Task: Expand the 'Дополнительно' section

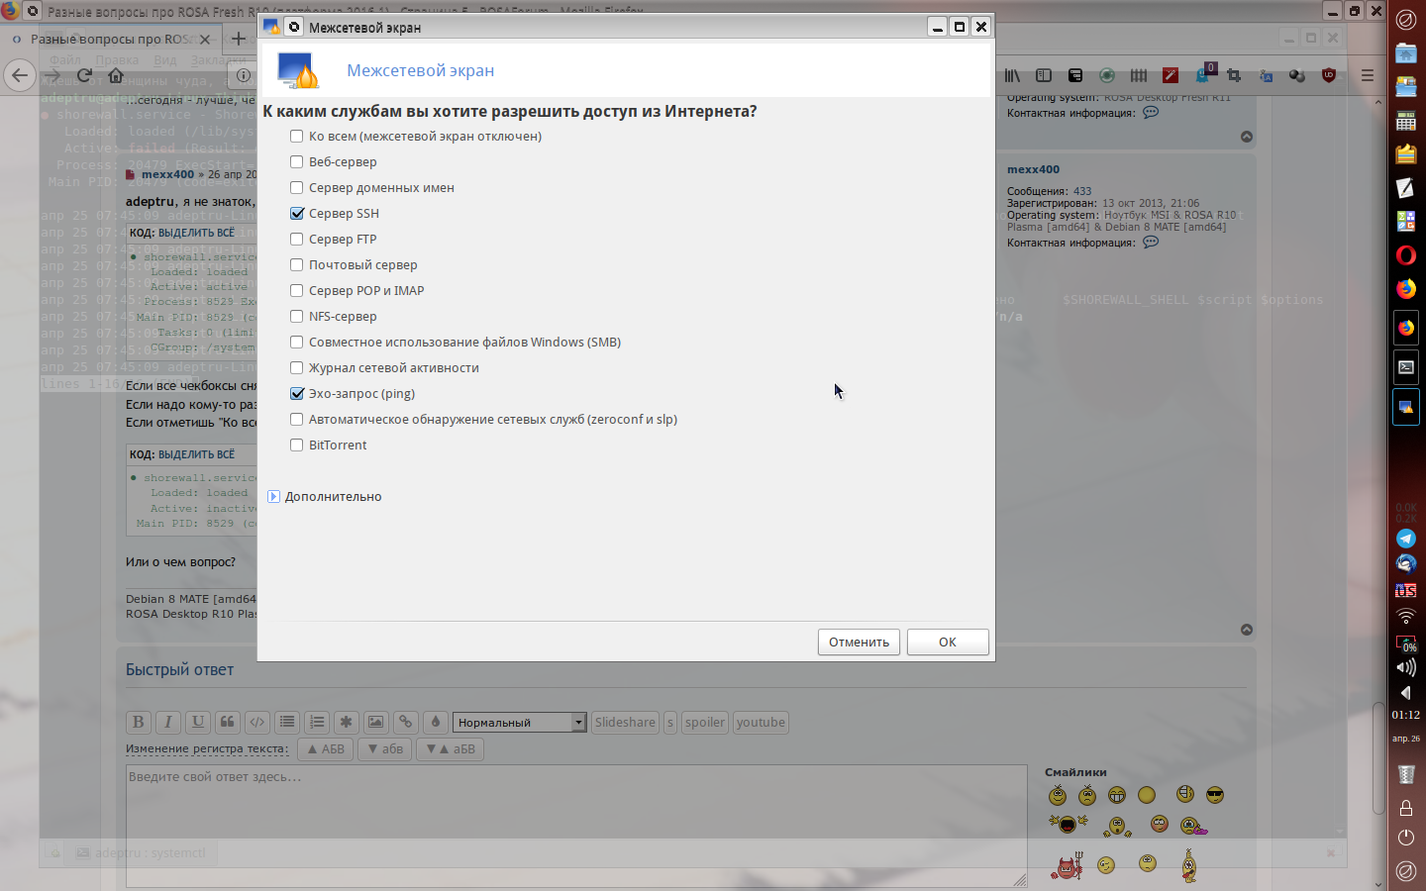Action: [x=273, y=497]
